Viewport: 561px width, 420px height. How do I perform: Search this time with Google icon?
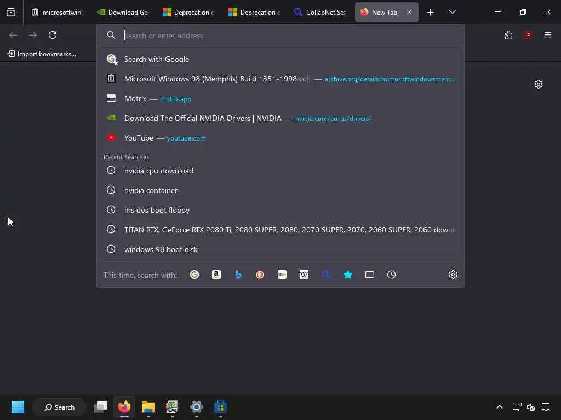(x=194, y=275)
